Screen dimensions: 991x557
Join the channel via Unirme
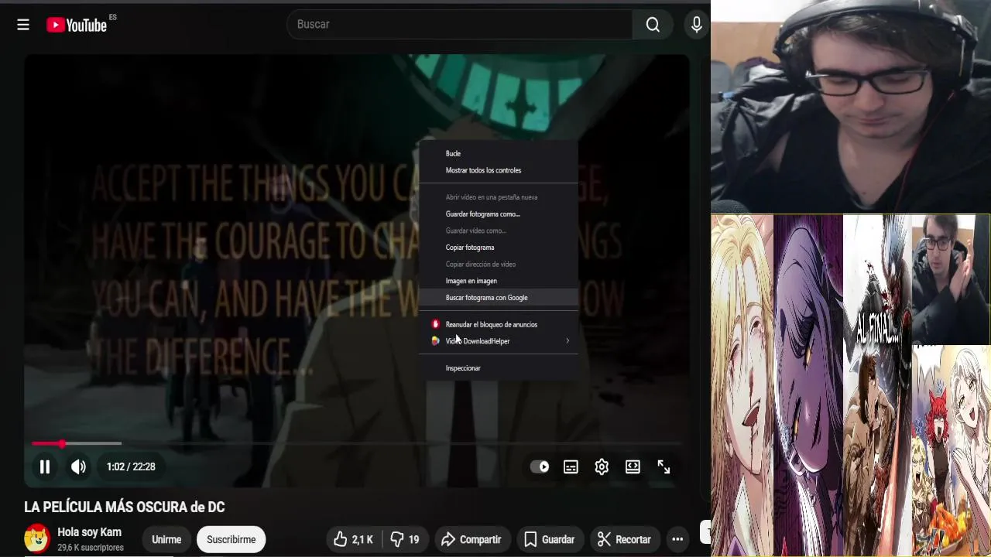pos(166,539)
